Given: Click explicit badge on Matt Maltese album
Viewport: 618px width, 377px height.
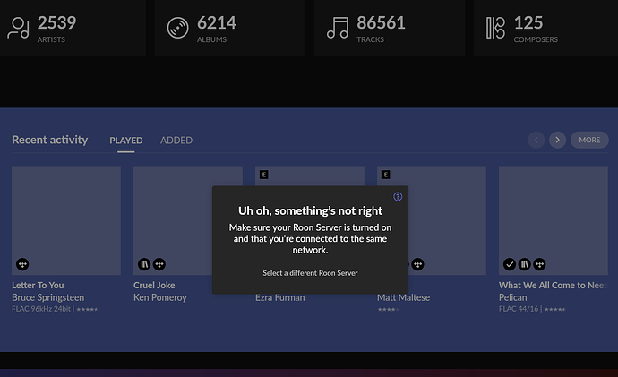Looking at the screenshot, I should 386,175.
